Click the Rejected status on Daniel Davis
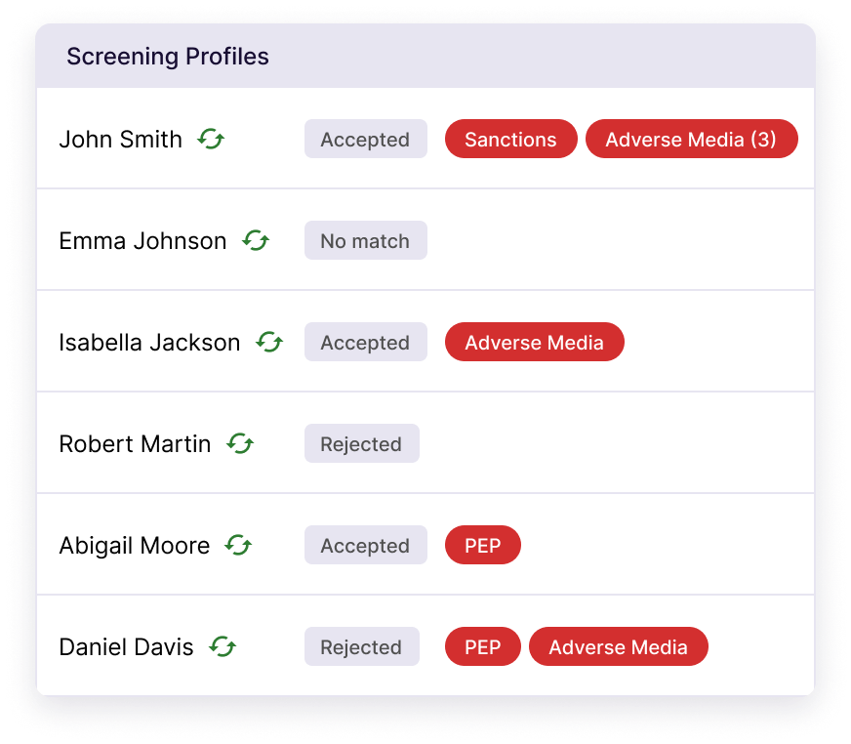Screen dimensions: 851x744 (361, 647)
